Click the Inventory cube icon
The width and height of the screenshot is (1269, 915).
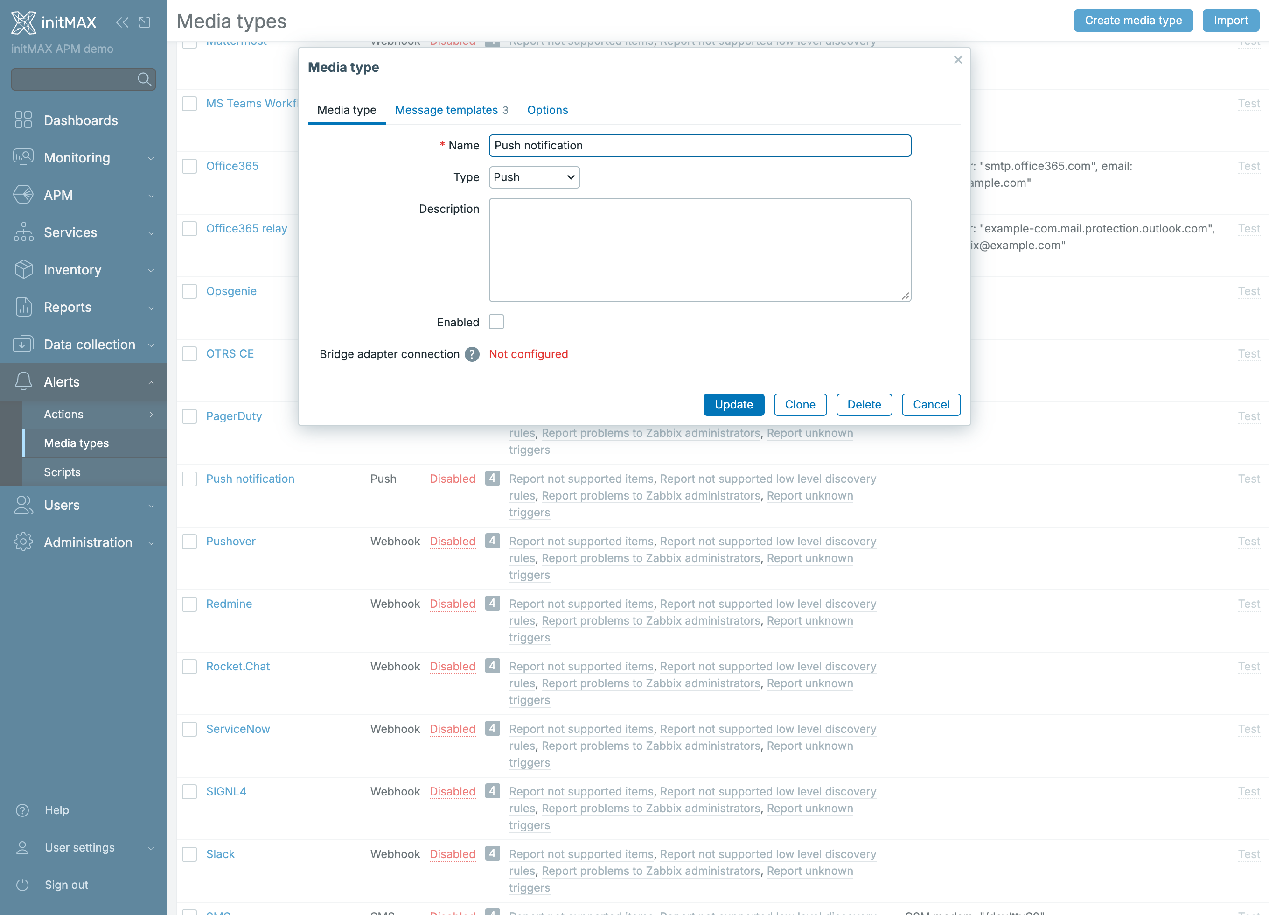pos(23,269)
